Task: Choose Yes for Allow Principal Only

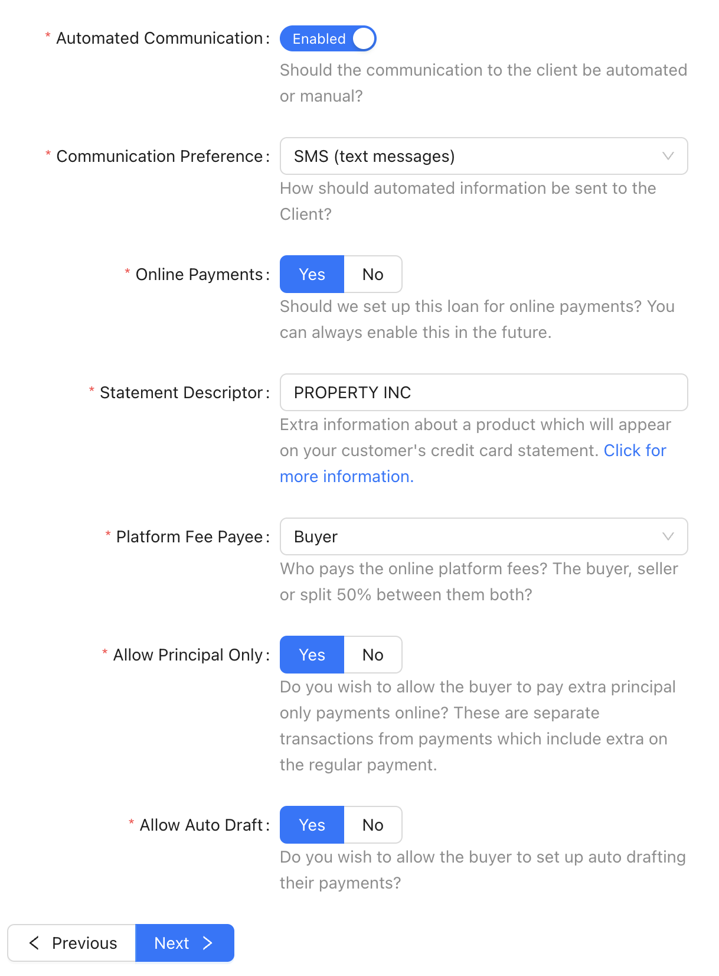Action: 312,655
